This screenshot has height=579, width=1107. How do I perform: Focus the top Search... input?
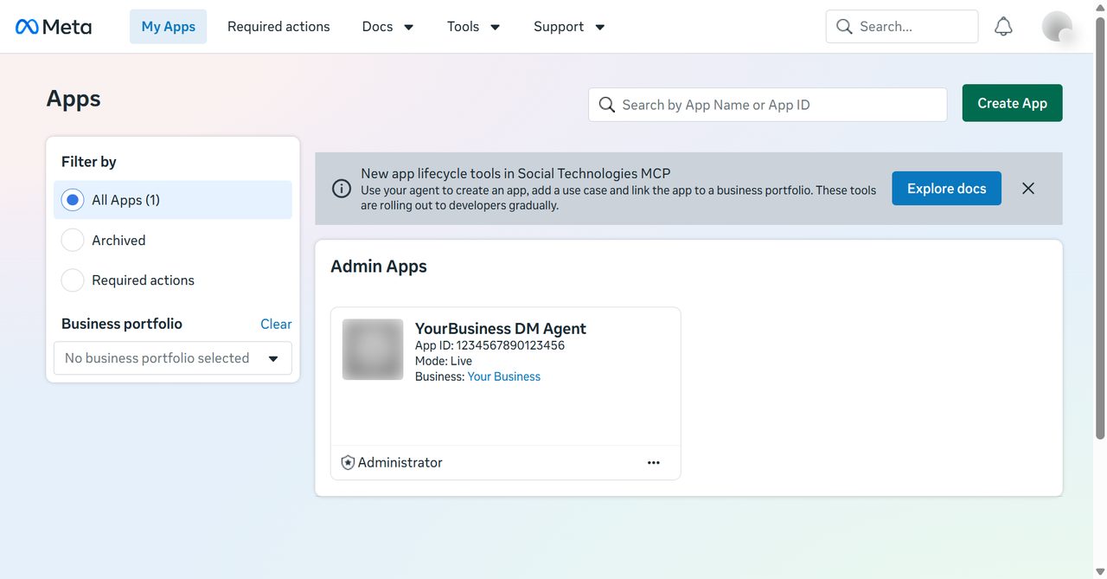pos(902,27)
